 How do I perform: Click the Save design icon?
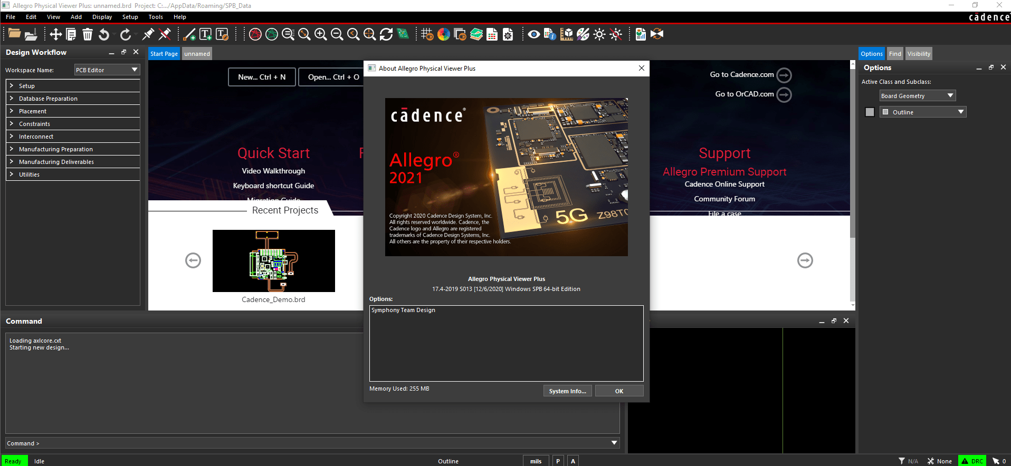point(31,34)
